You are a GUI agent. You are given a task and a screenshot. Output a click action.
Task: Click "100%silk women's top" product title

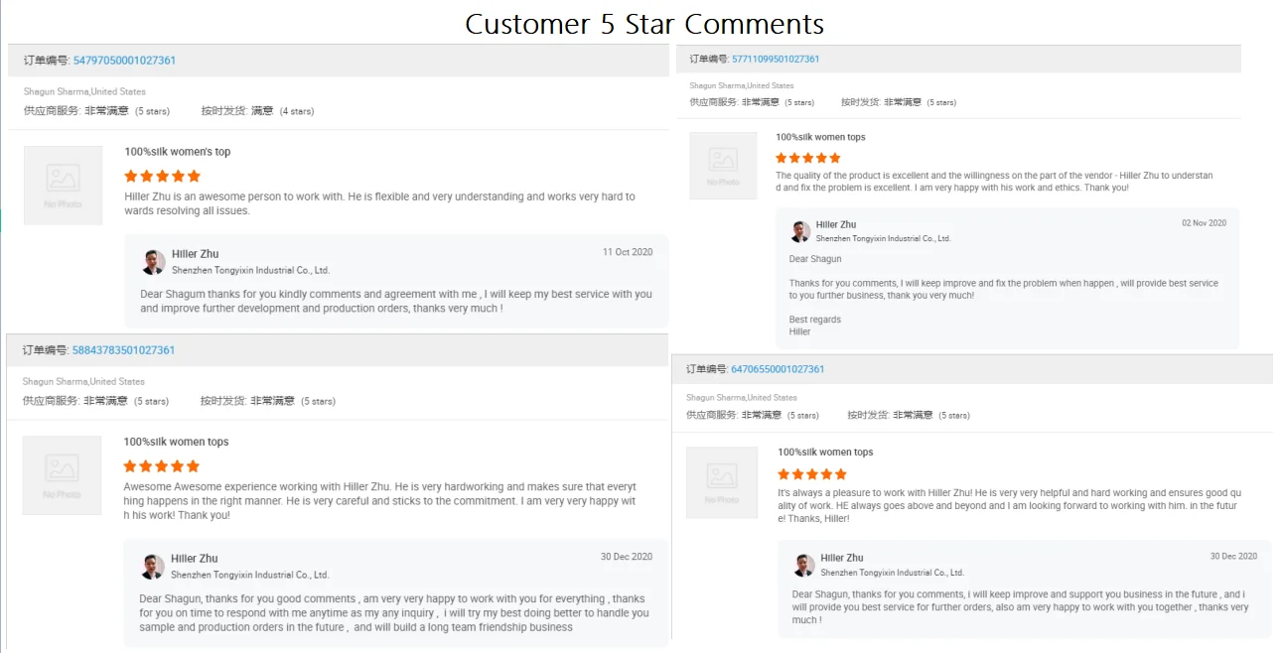coord(178,152)
